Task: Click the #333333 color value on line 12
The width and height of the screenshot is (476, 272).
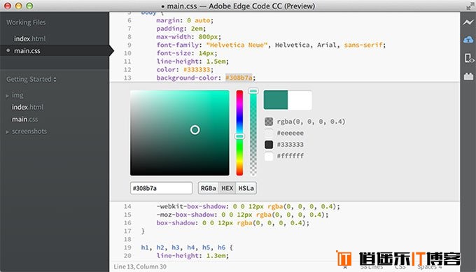Action: 197,69
